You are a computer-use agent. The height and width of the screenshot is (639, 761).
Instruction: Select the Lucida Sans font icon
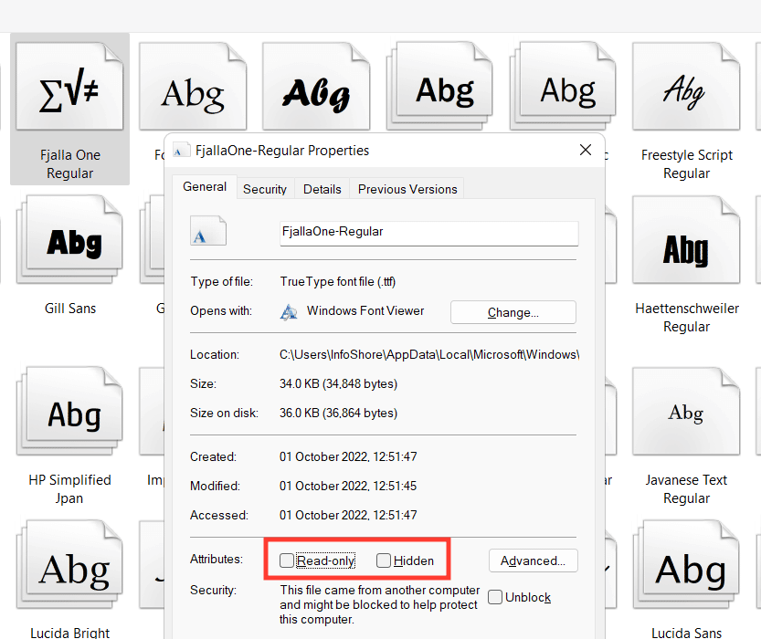pyautogui.click(x=685, y=571)
